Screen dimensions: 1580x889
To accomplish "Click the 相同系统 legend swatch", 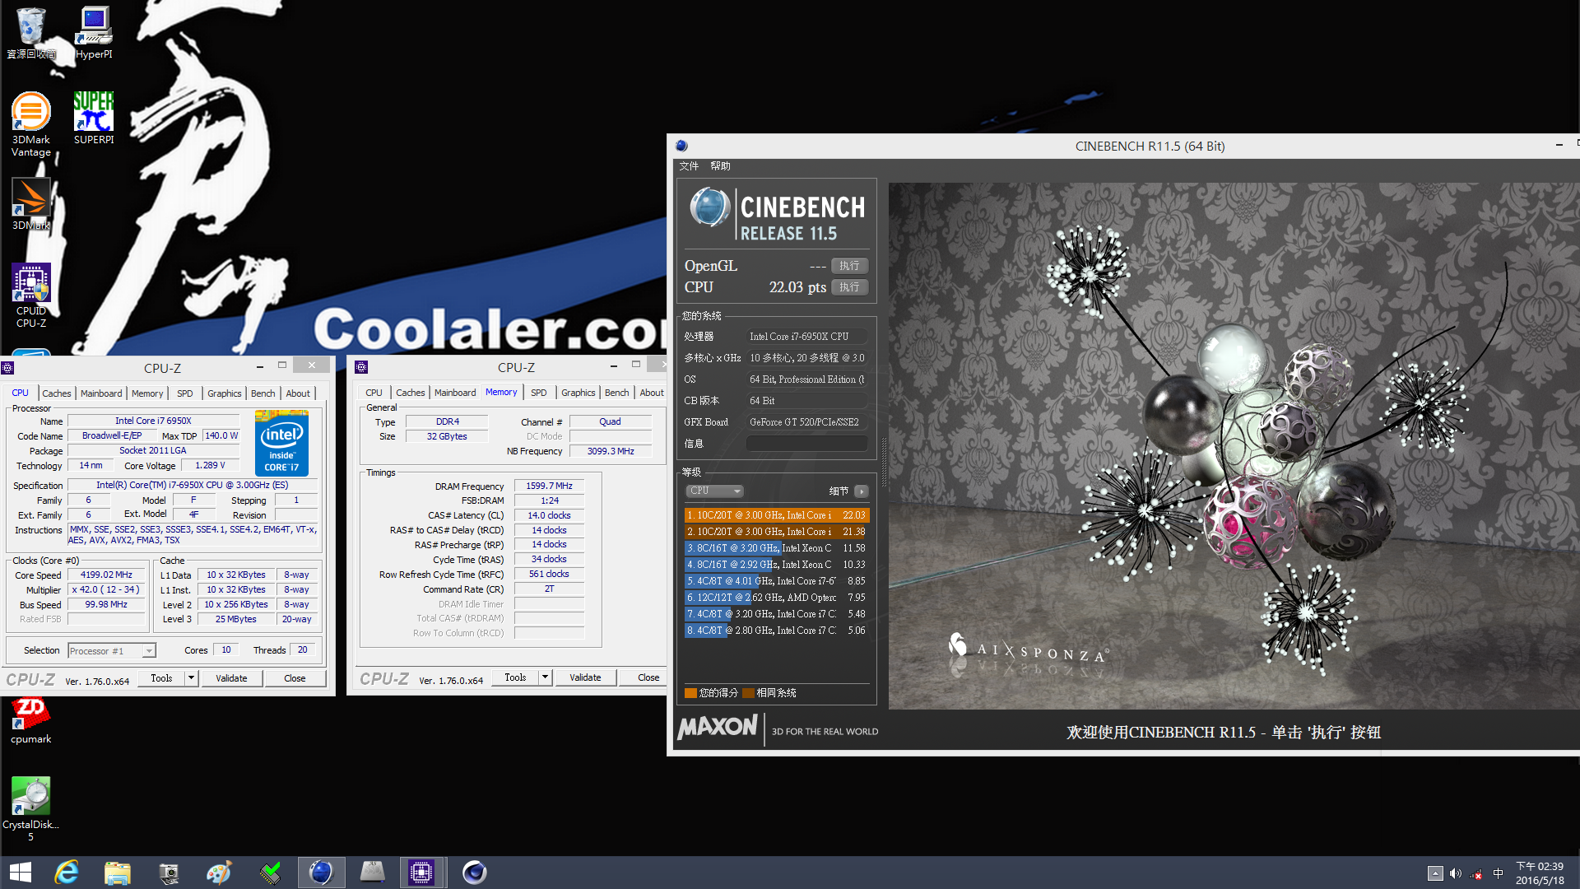I will pos(748,693).
